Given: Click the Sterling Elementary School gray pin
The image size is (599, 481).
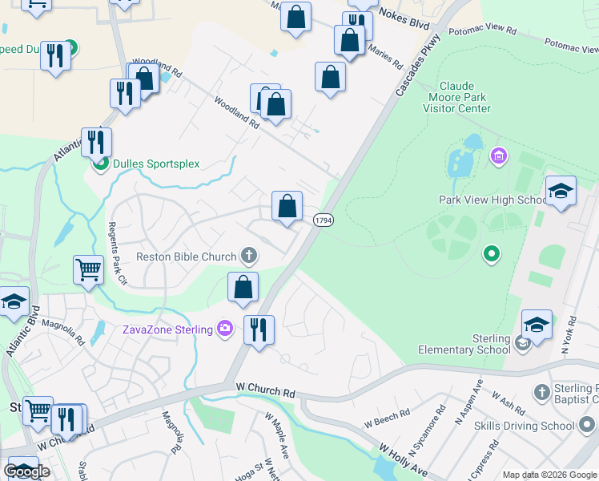Looking at the screenshot, I should click(521, 344).
